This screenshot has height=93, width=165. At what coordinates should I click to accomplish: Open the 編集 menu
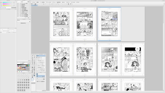pyautogui.click(x=38, y=2)
